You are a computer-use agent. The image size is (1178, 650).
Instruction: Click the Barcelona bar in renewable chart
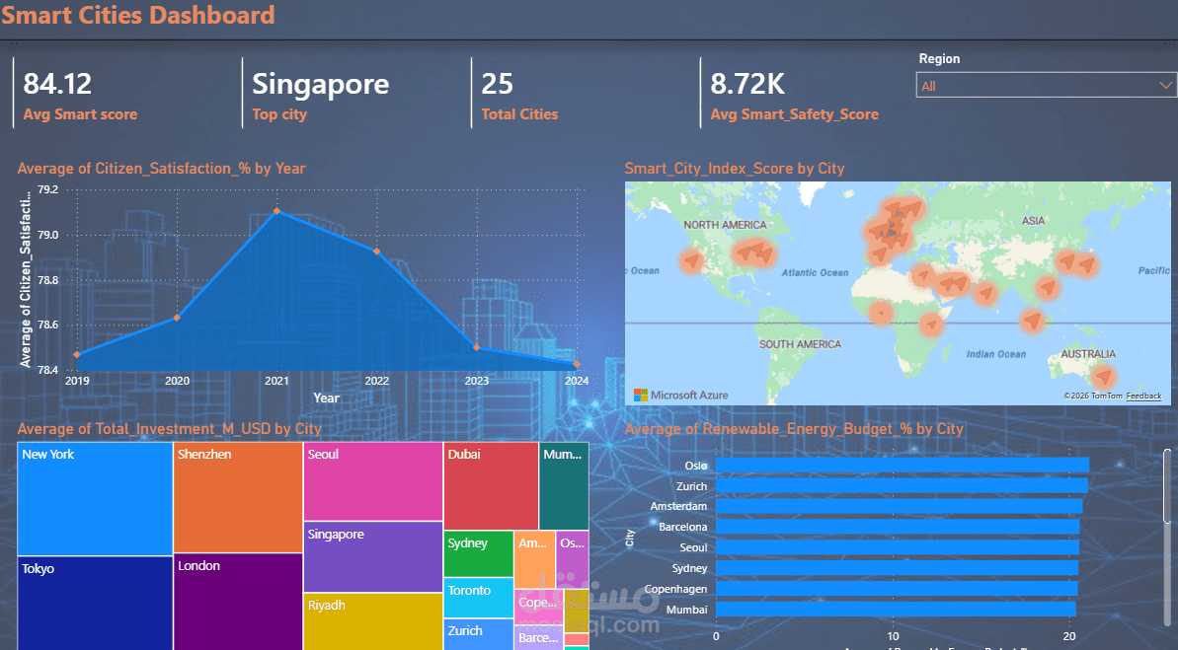tap(898, 527)
